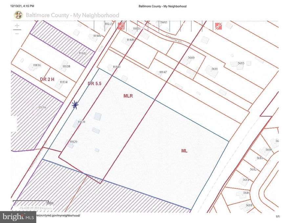Screen dimensions: 289x223
Task: Click parcel number 11131
Action: pyautogui.click(x=81, y=122)
